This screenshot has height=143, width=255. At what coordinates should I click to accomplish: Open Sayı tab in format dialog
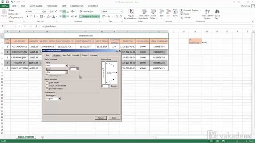[x=47, y=55]
